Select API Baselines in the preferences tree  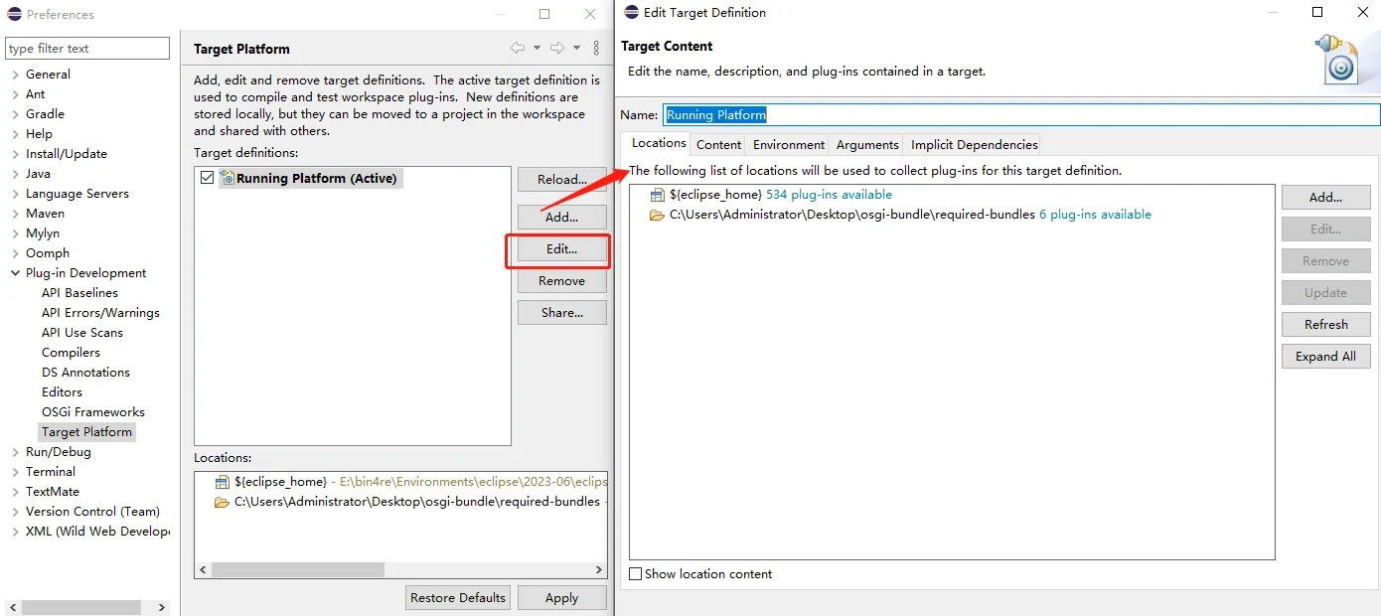coord(79,293)
